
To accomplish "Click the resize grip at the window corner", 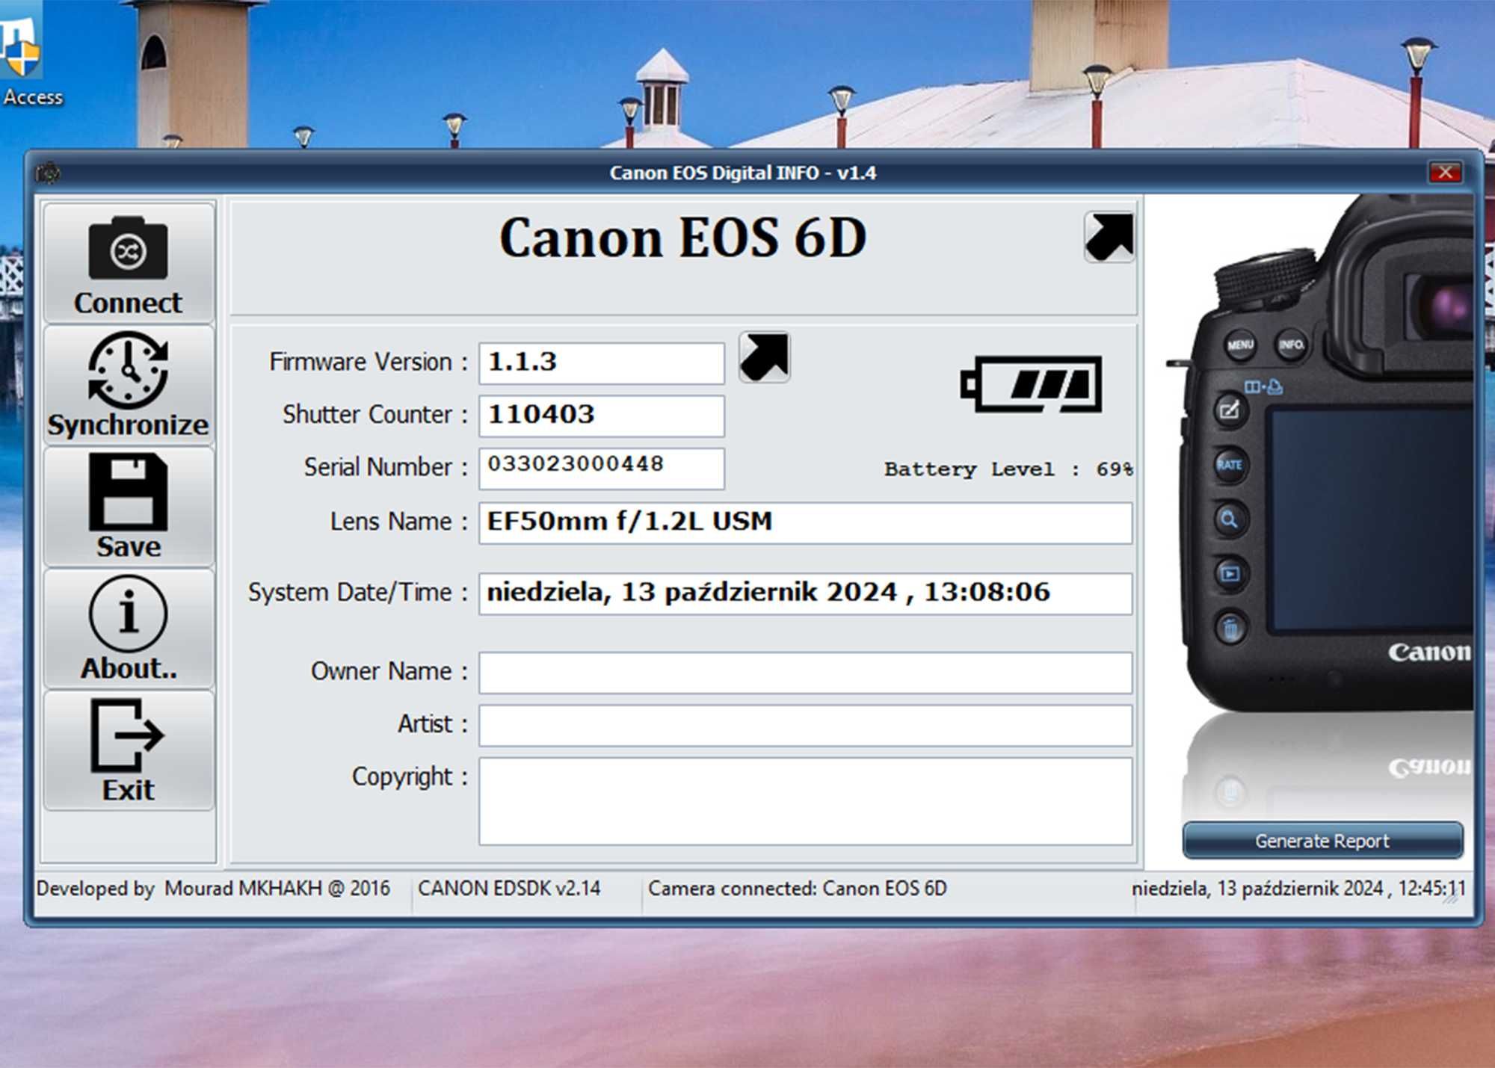I will 1452,899.
